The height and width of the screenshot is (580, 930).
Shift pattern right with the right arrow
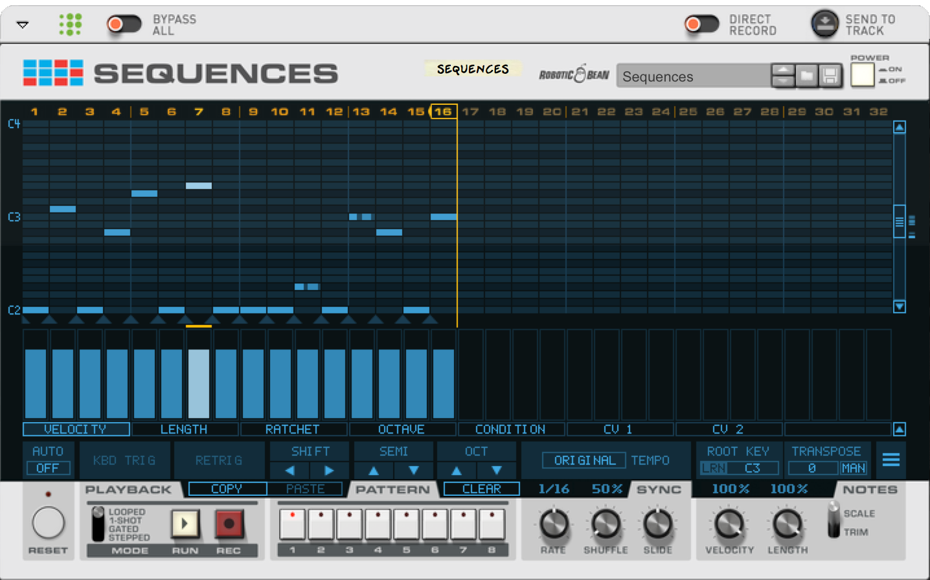pos(329,471)
